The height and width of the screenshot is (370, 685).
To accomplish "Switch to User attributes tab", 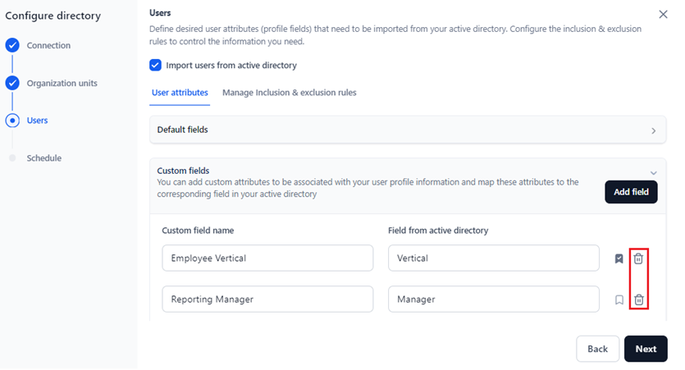I will (x=180, y=93).
